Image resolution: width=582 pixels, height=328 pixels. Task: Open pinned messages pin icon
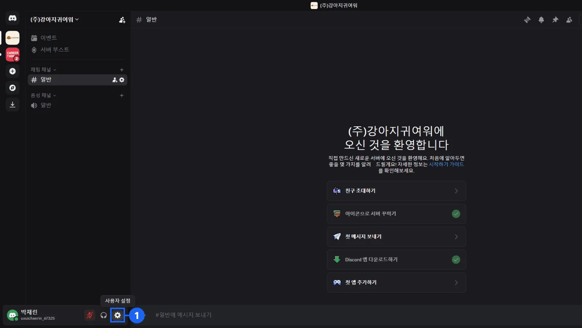click(x=555, y=20)
